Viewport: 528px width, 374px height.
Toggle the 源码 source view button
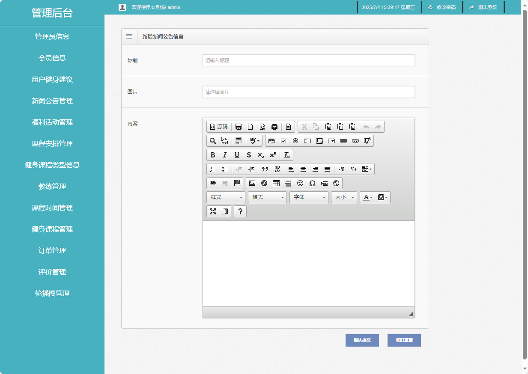[219, 127]
